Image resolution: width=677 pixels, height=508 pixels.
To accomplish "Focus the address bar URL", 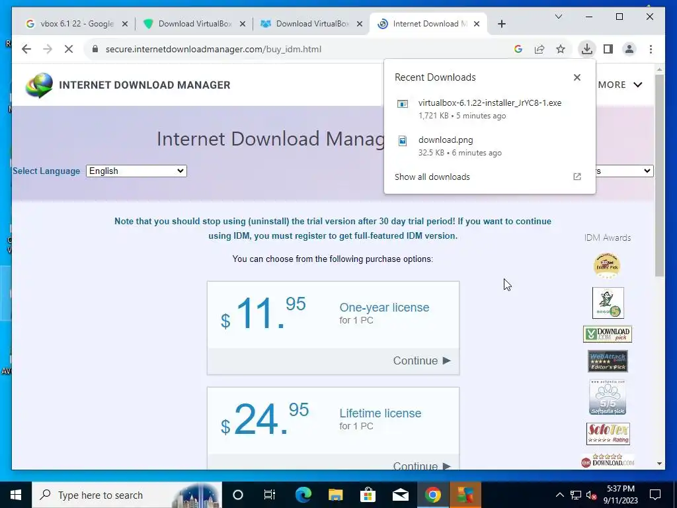I will [x=214, y=49].
